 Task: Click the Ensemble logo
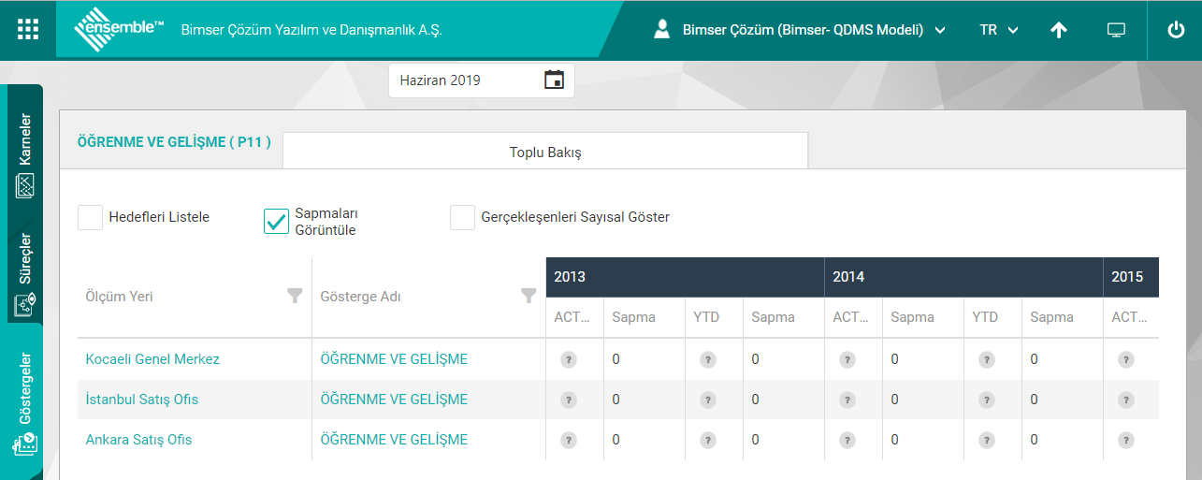[120, 30]
